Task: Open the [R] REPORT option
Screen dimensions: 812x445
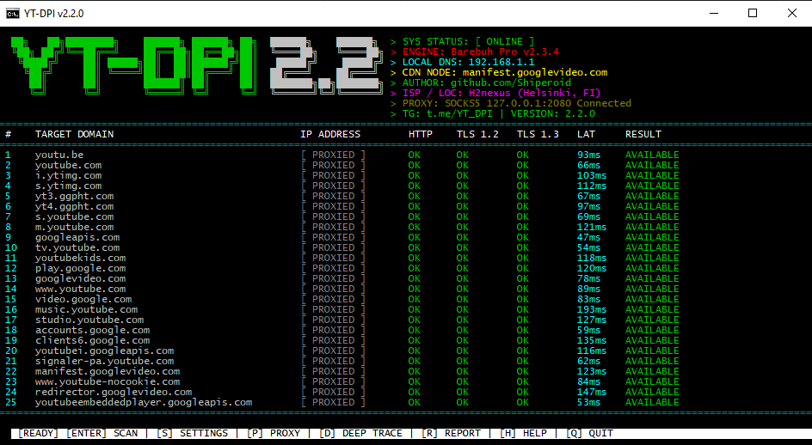Action: [451, 433]
